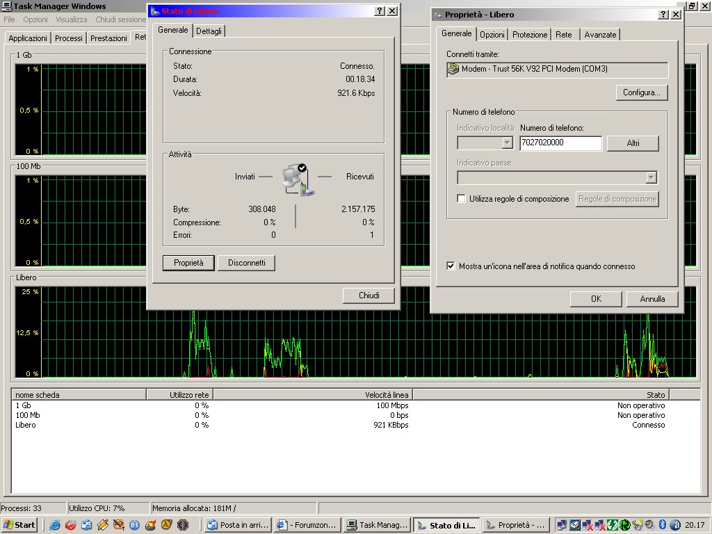Open Half-Life from the quick launch icon
Viewport: 712px width, 534px height.
coord(166,525)
